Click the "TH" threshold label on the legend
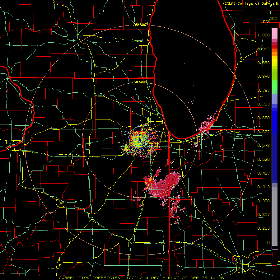280x280 pixels. point(267,242)
